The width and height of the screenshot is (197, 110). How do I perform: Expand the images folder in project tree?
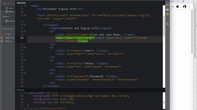(3, 34)
